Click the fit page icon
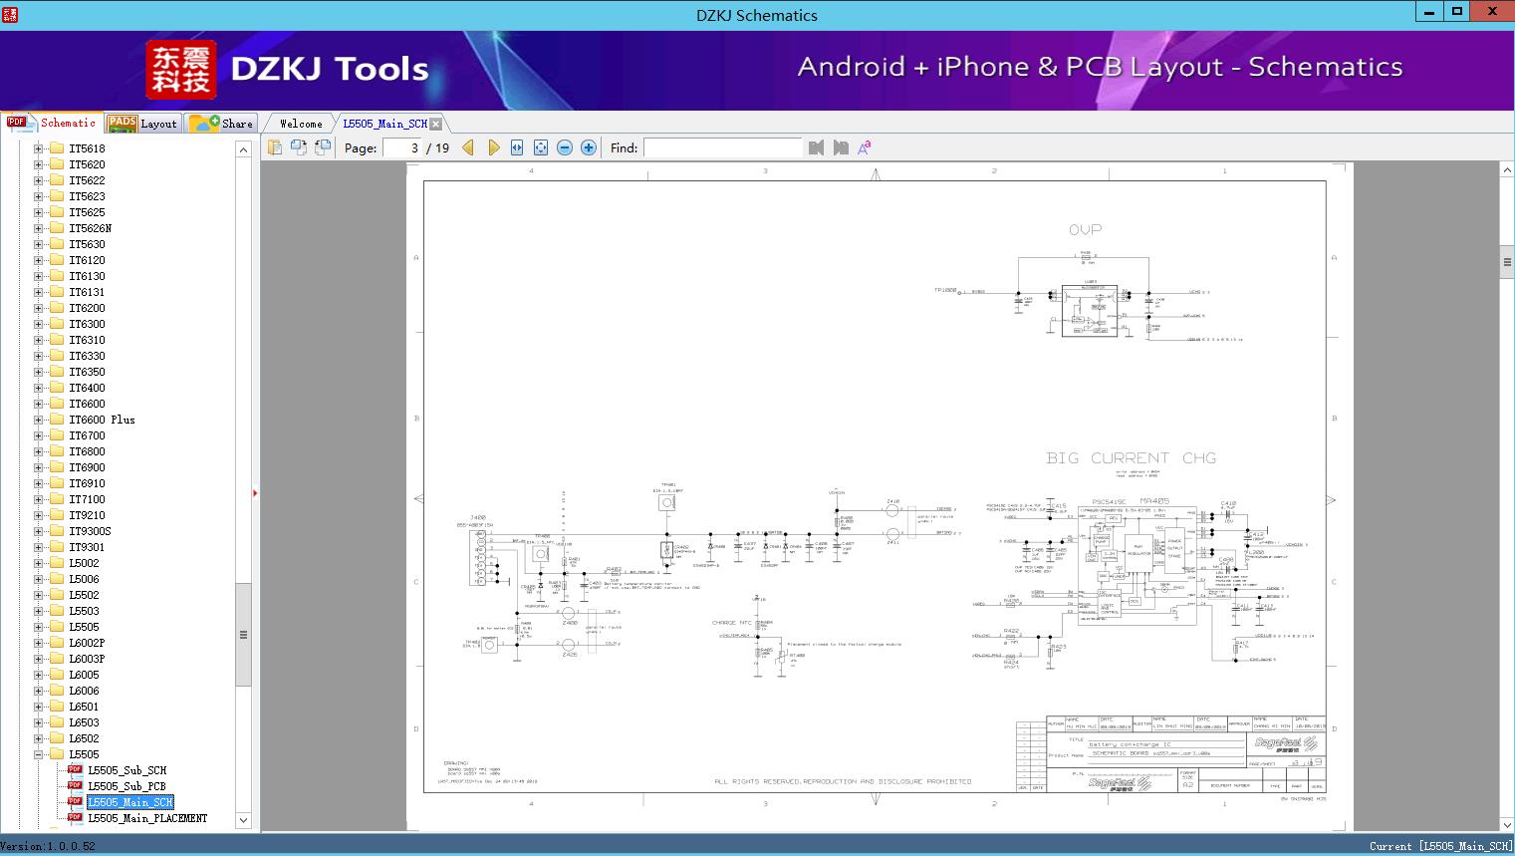 point(541,147)
